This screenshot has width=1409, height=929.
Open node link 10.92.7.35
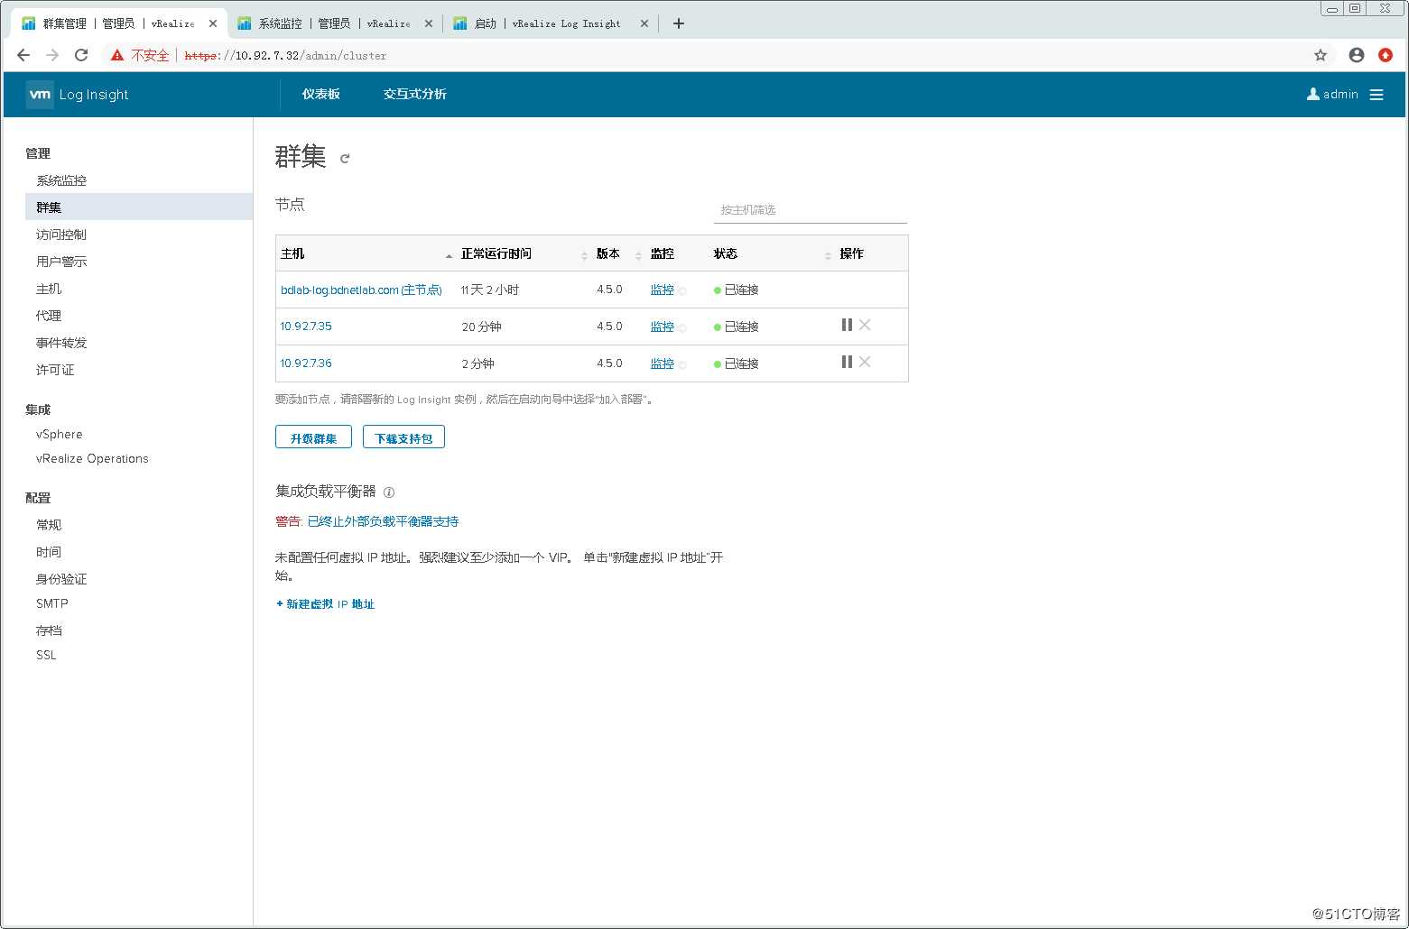(x=306, y=326)
